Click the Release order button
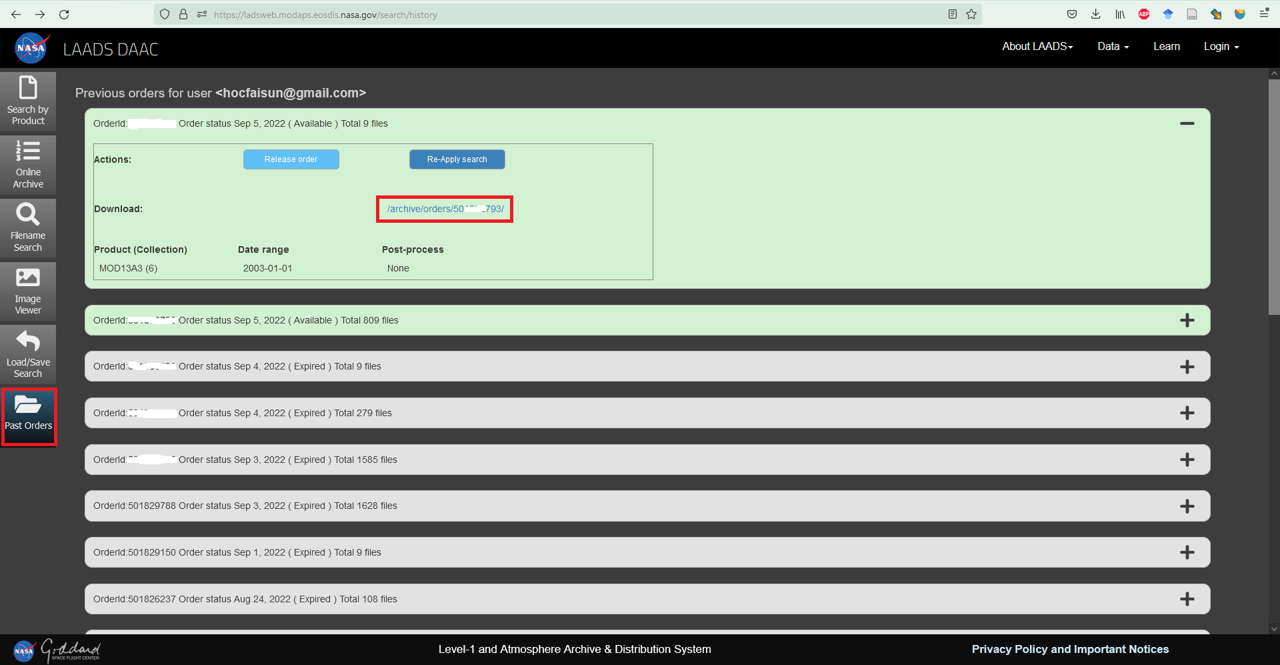 (291, 159)
